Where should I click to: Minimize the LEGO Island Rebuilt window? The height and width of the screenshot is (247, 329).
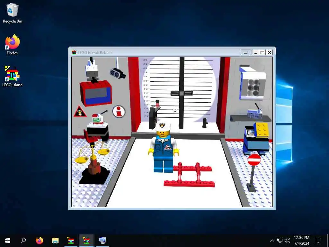tap(255, 52)
